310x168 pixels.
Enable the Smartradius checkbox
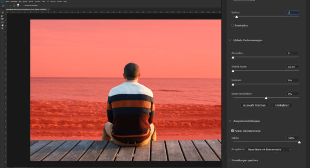[232, 25]
